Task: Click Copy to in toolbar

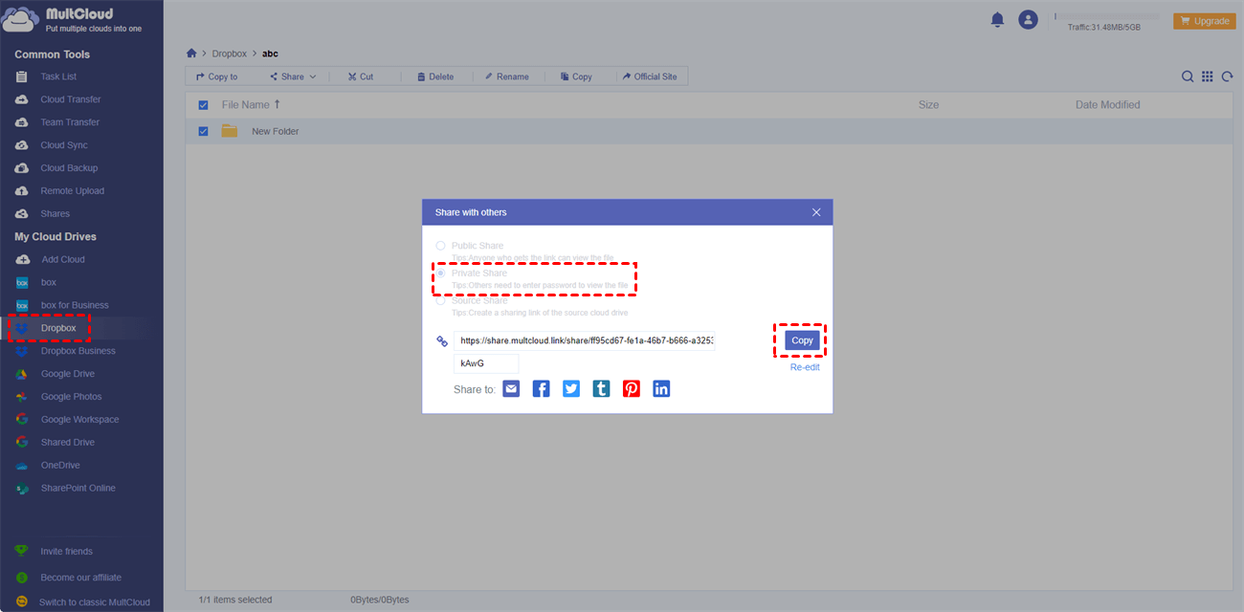Action: [x=216, y=76]
